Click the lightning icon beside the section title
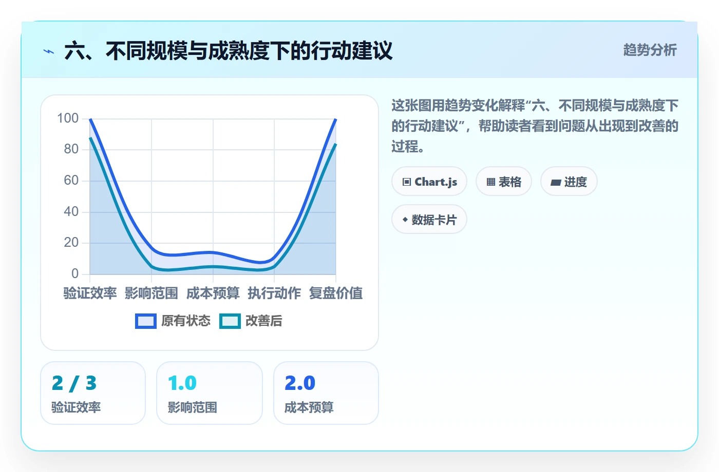This screenshot has width=719, height=472. coord(49,51)
